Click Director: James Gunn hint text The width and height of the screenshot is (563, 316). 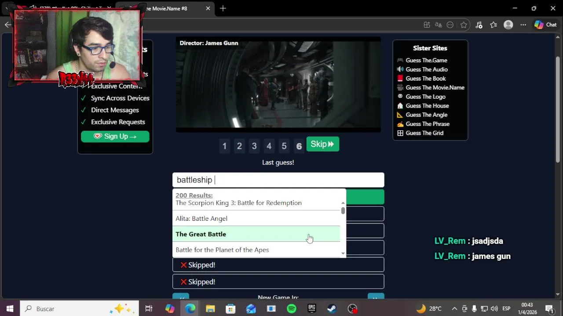pos(209,43)
